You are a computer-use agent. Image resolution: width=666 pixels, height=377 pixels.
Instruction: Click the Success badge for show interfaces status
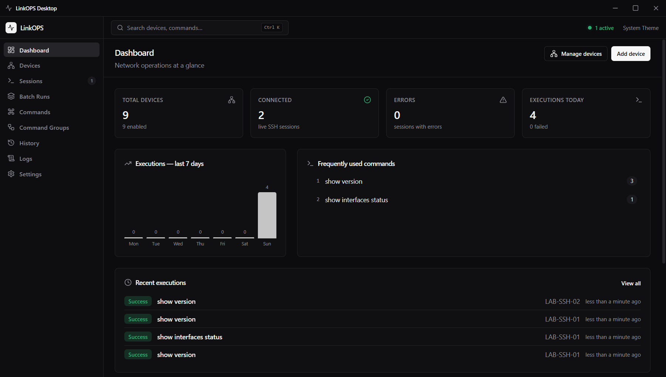(138, 337)
